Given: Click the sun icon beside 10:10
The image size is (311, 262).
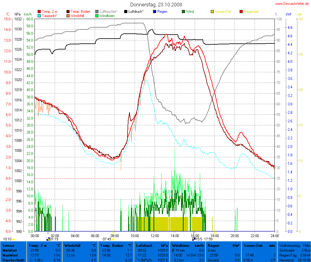Looking at the screenshot, I should coord(13,239).
